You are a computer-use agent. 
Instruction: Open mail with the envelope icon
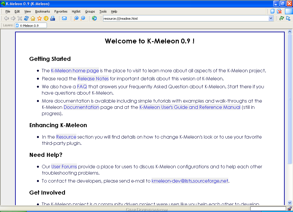click(x=64, y=18)
